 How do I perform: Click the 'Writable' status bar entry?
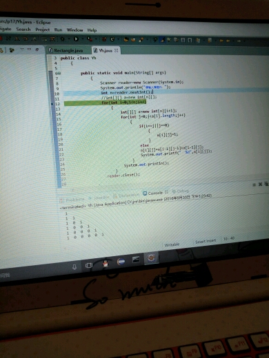tap(172, 244)
